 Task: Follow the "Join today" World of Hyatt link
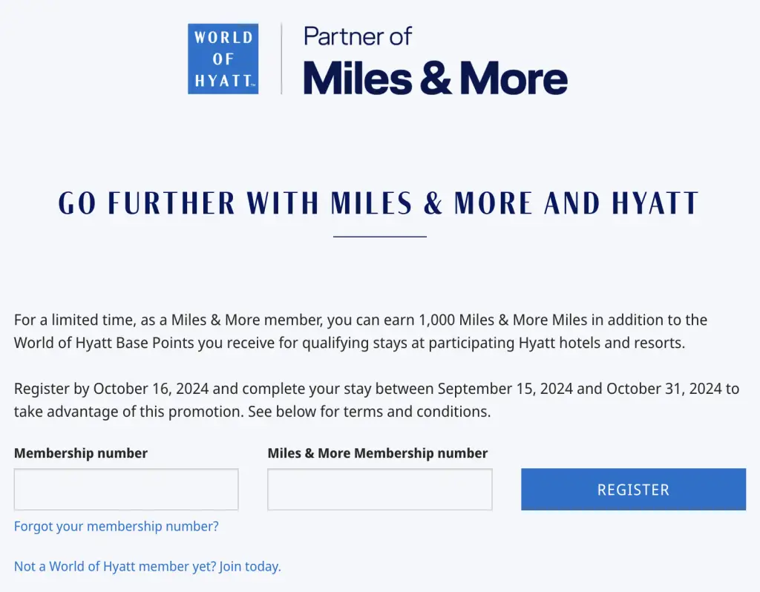coord(250,567)
